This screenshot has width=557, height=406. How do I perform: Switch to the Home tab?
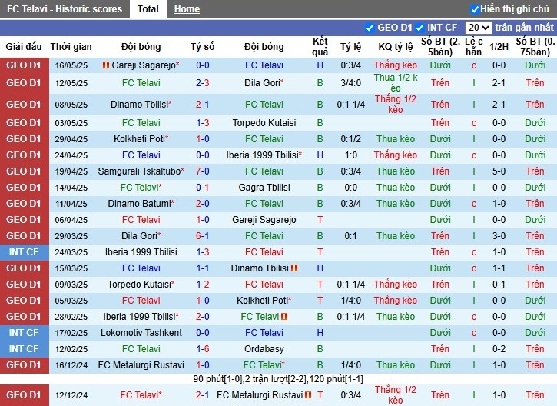[187, 9]
